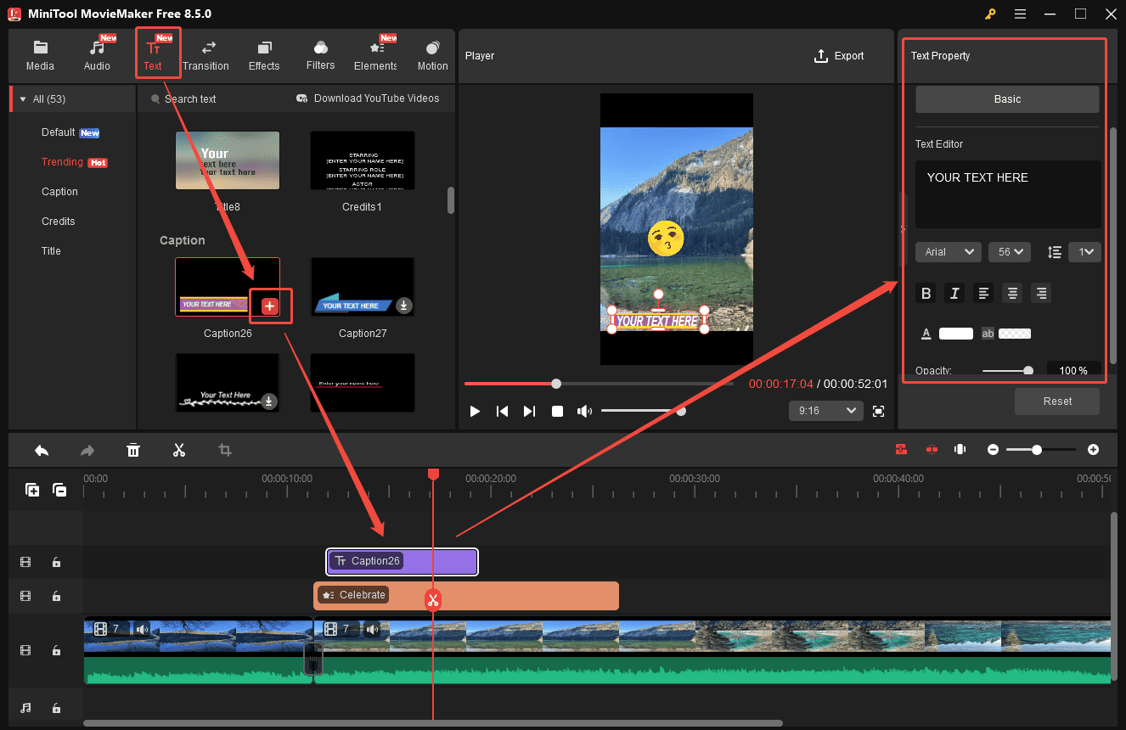Open the Arial font dropdown
1126x730 pixels.
(948, 251)
